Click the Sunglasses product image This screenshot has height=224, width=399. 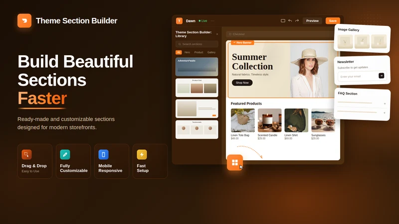tap(323, 120)
